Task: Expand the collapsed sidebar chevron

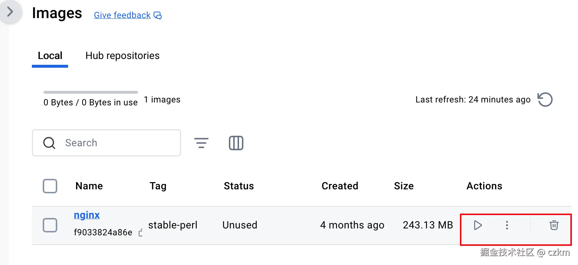Action: (11, 12)
